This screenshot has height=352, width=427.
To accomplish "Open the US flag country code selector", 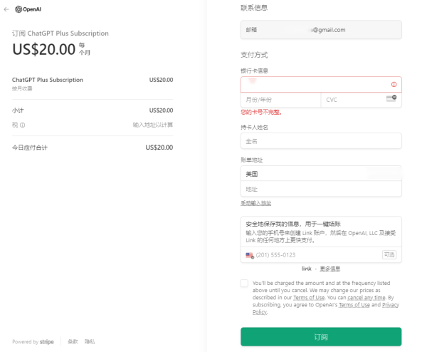I will (x=250, y=256).
